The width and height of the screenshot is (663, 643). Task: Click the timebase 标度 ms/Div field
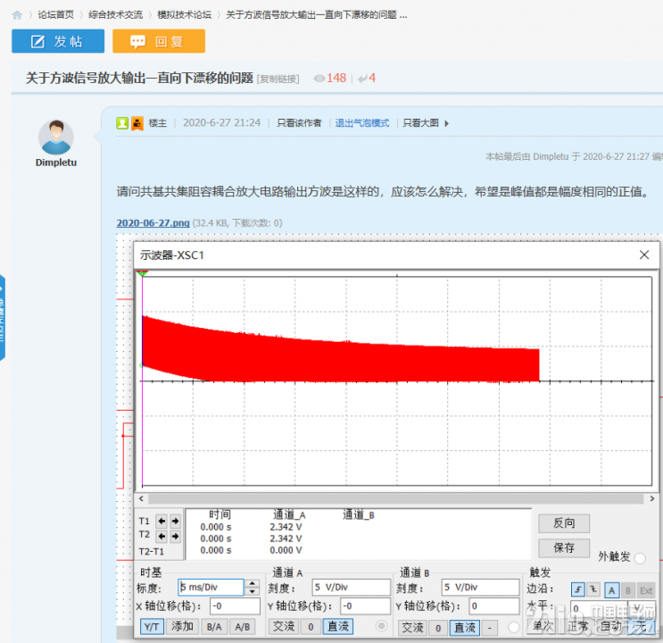[x=211, y=587]
